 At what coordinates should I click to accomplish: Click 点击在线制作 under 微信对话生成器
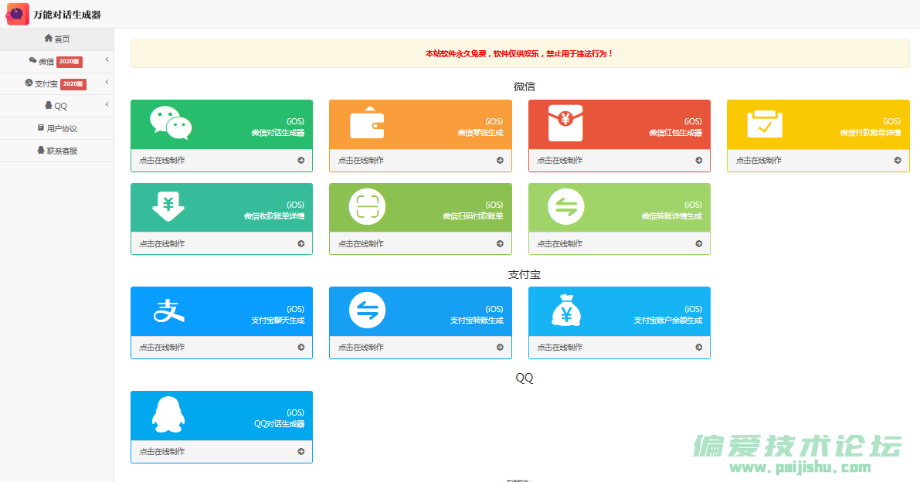162,161
